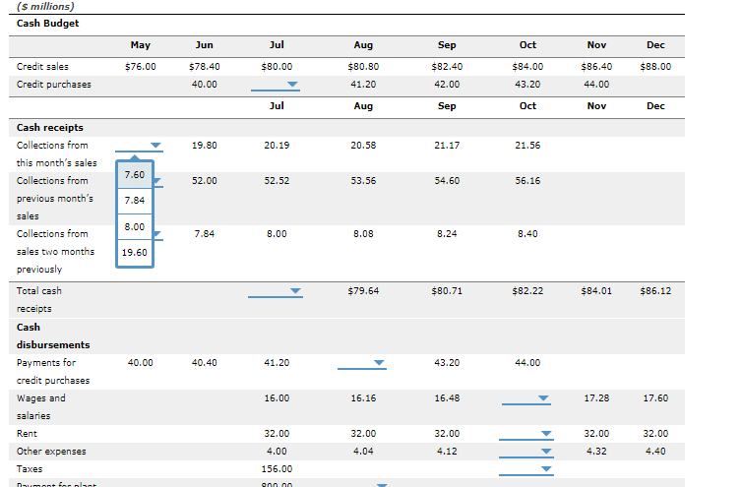Click the June credit purchases value 40.00
742x487 pixels.
205,85
